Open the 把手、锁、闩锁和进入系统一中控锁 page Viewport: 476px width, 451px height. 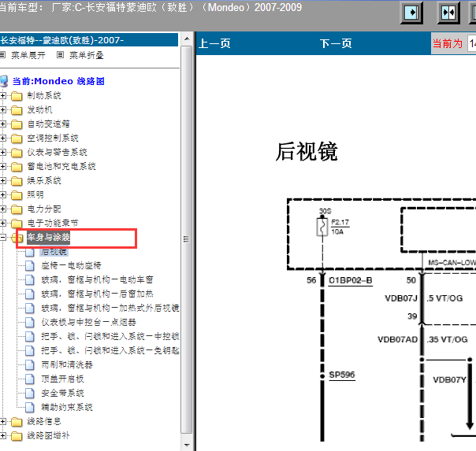tap(110, 336)
